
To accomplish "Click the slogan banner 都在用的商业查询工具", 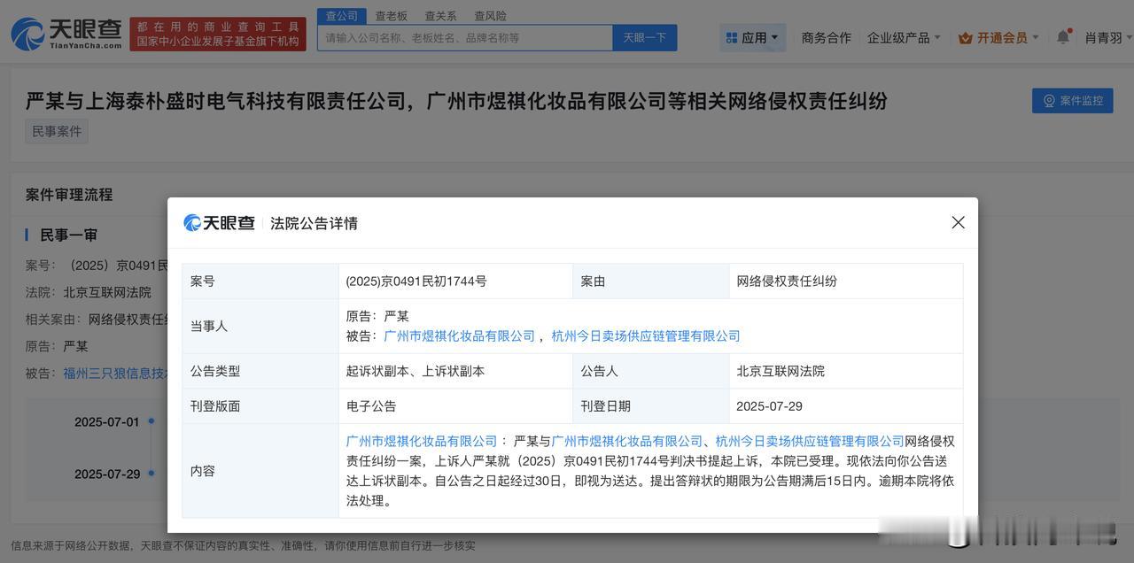I will [218, 34].
